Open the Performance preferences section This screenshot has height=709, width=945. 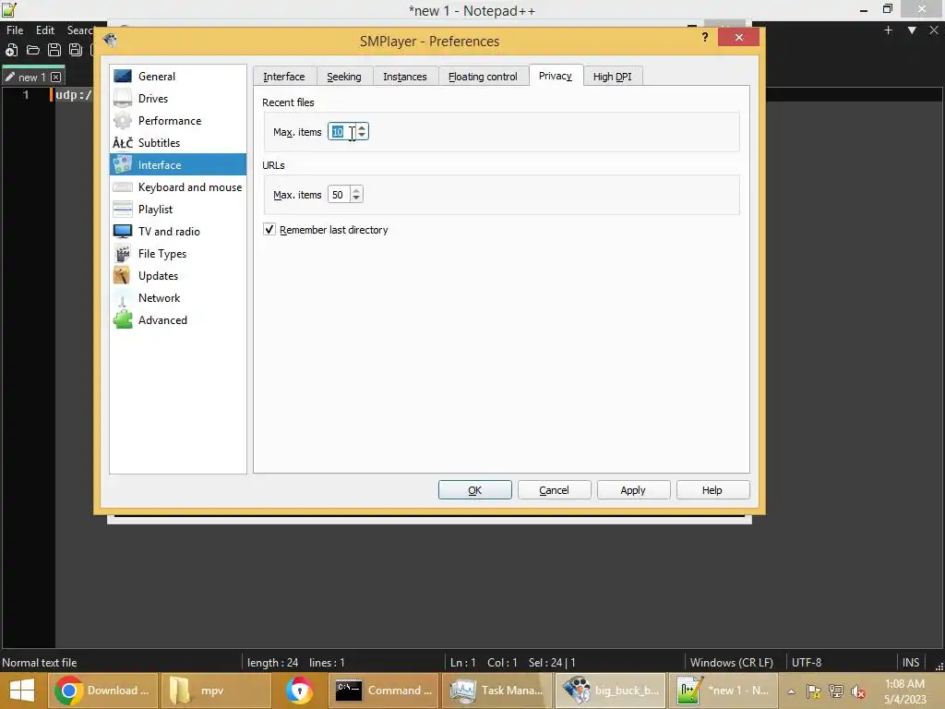(178, 121)
